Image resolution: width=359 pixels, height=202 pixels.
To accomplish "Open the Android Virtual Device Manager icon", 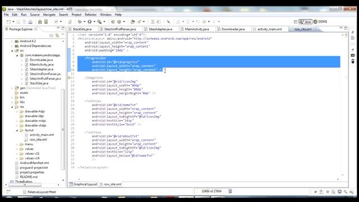I will pos(46,22).
